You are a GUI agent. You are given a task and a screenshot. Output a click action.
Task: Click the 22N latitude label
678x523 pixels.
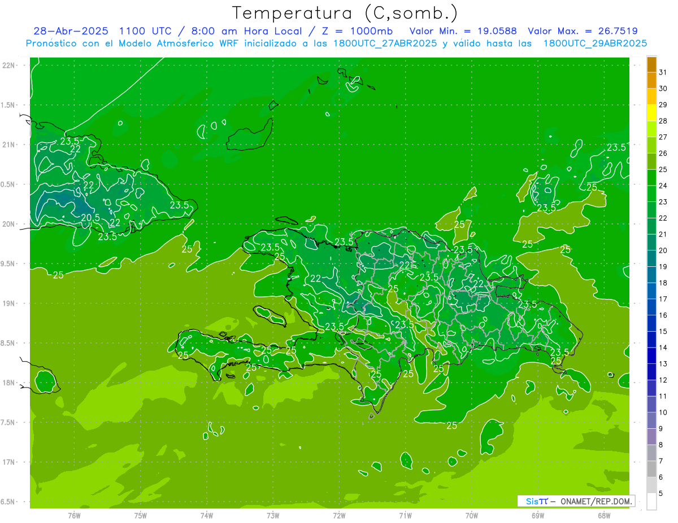[x=9, y=65]
